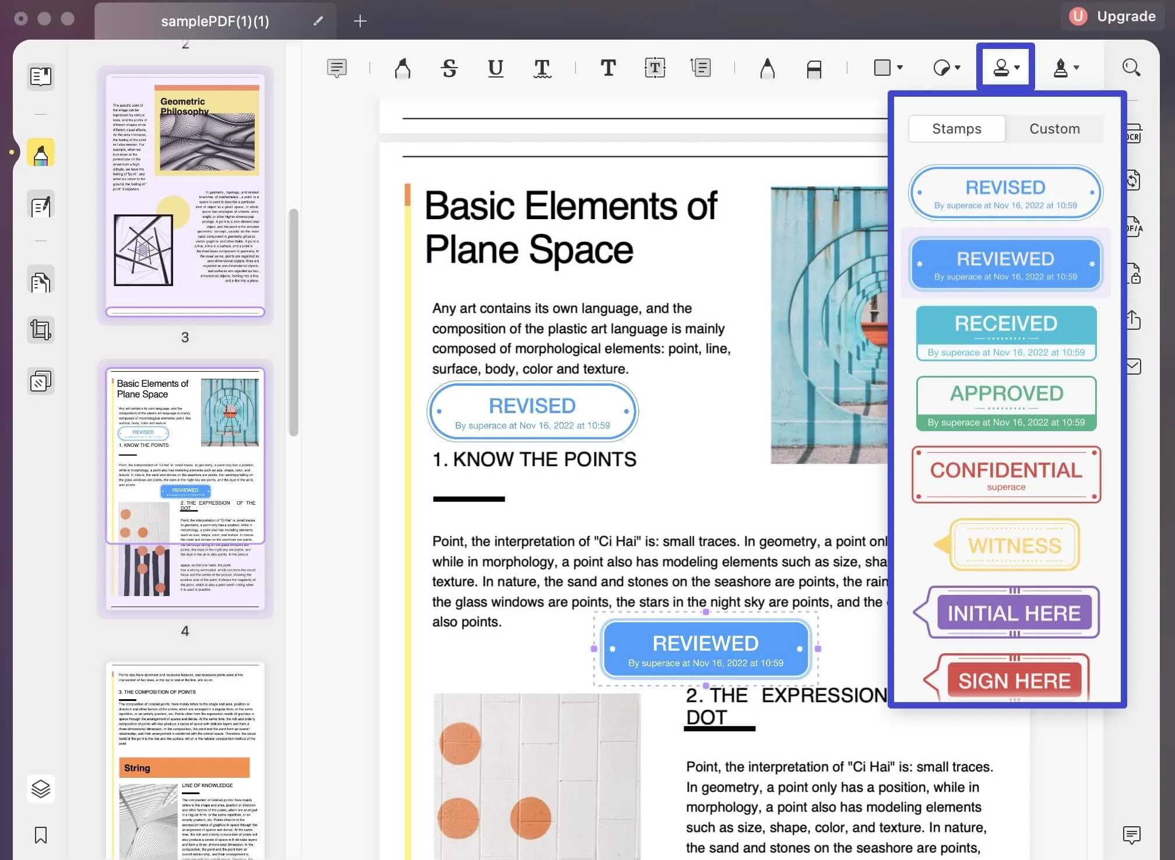
Task: Toggle the layers panel sidebar
Action: tap(40, 788)
